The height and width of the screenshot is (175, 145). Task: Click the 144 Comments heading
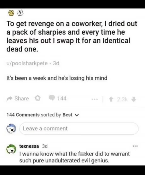coord(23,115)
